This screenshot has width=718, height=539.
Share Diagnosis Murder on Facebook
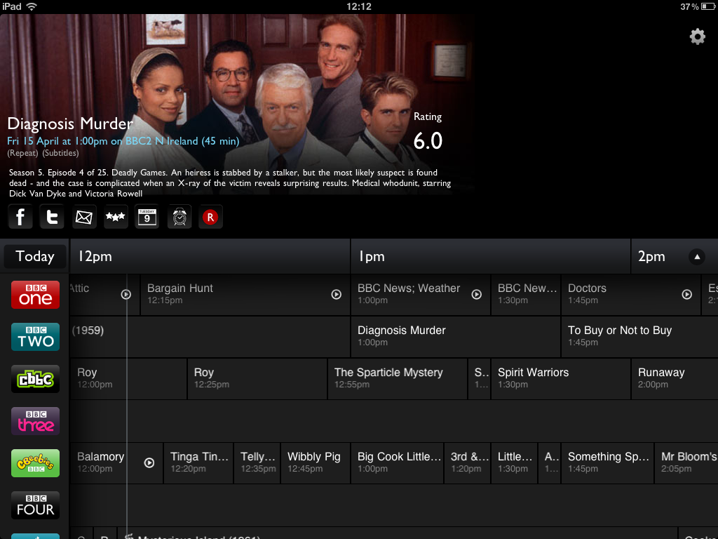(20, 217)
